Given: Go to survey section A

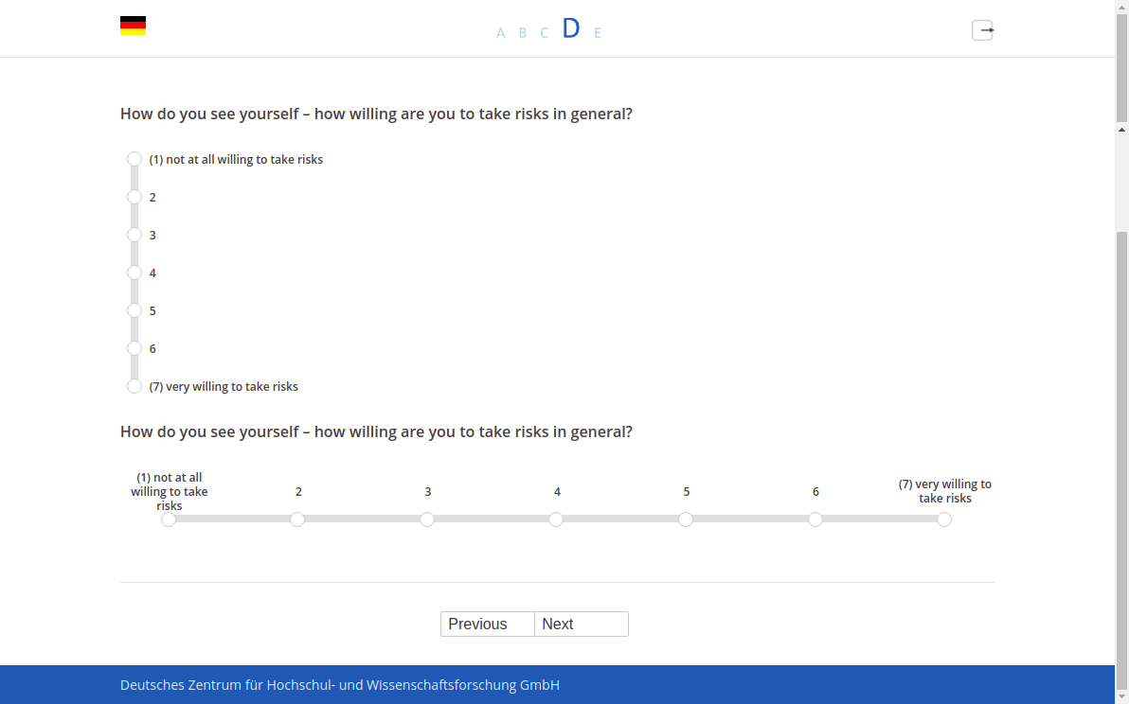Looking at the screenshot, I should coord(500,33).
